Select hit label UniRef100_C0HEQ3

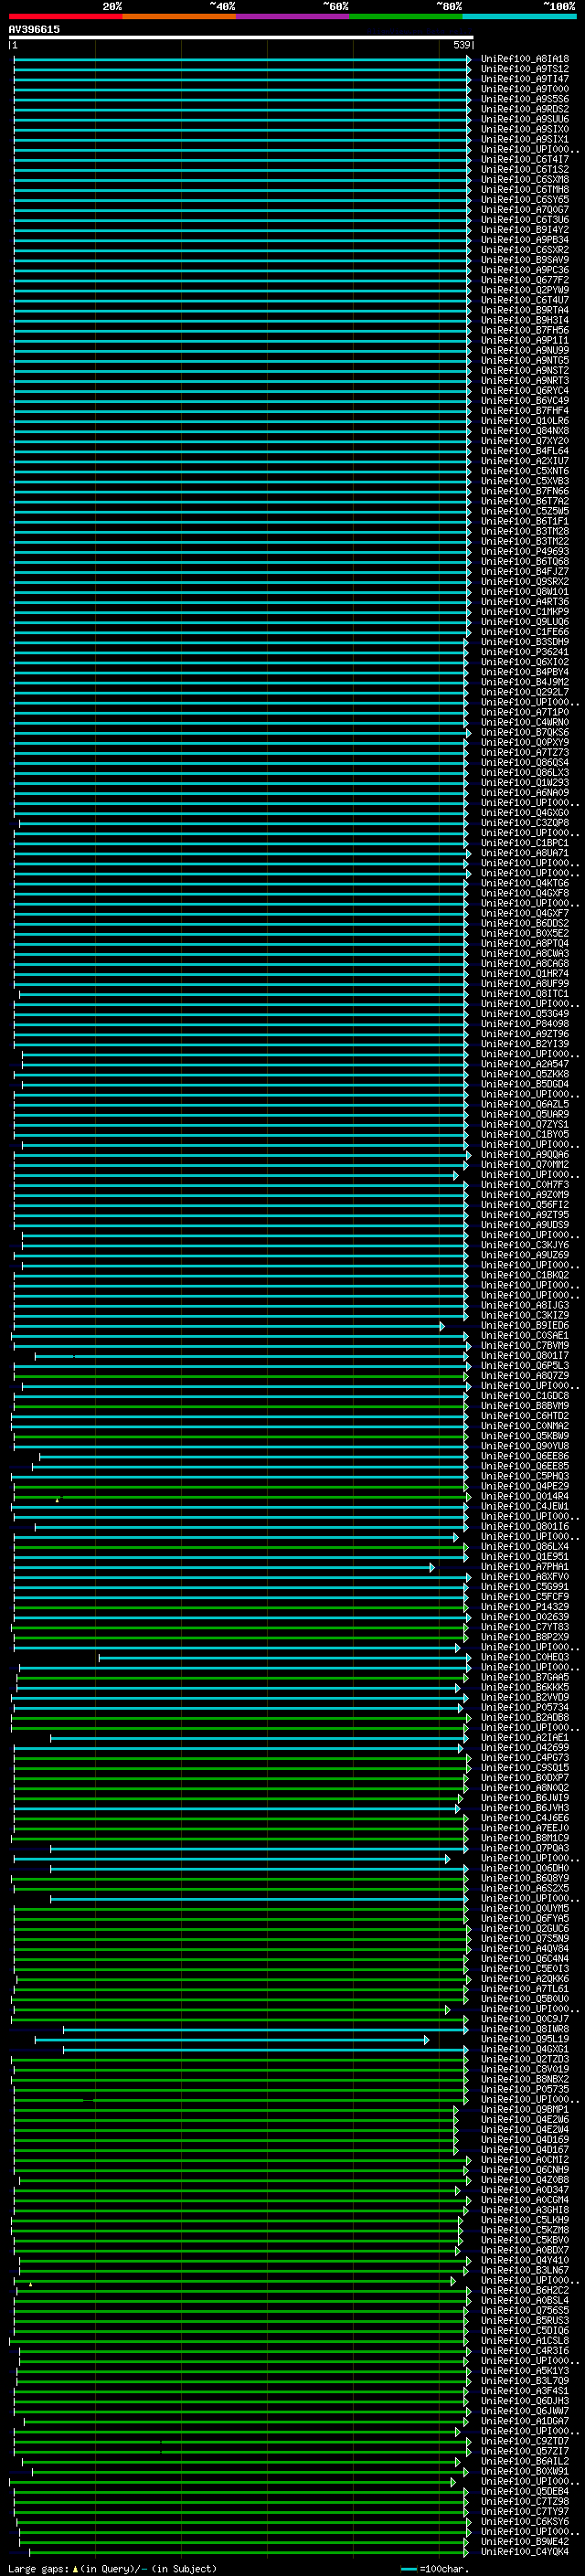[x=524, y=1657]
